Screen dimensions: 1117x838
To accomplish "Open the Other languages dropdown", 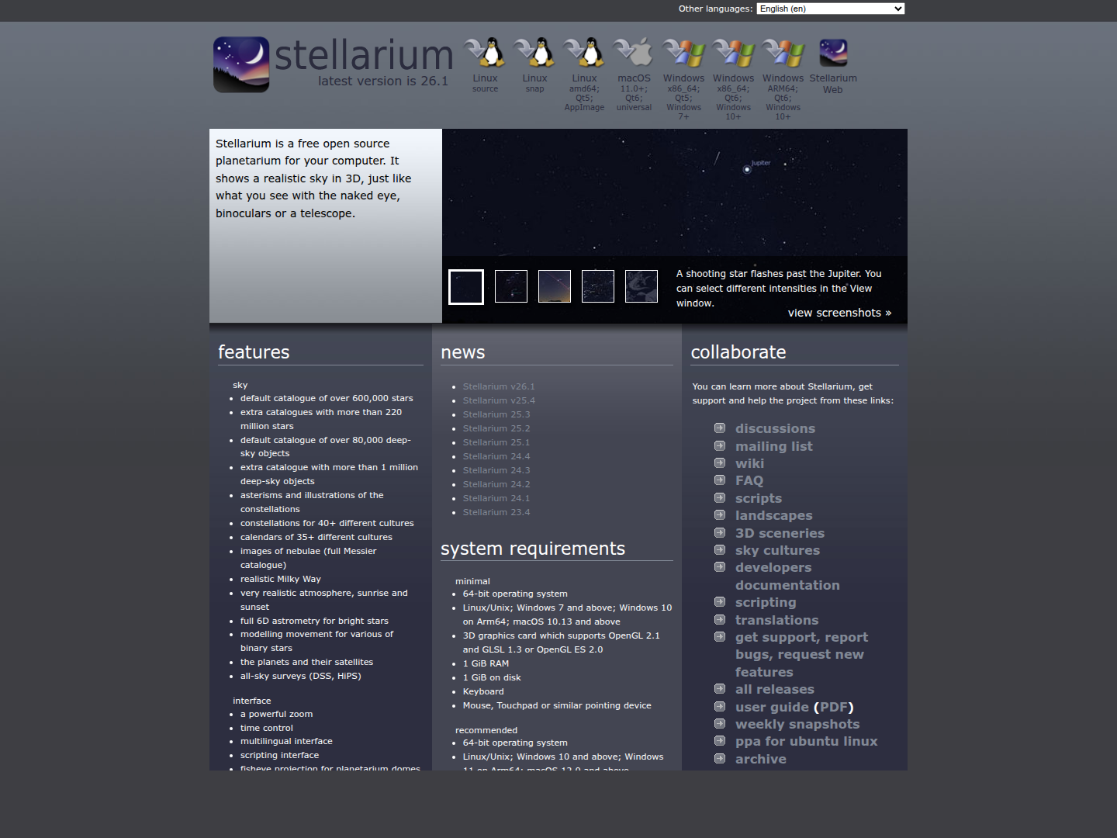I will [831, 9].
